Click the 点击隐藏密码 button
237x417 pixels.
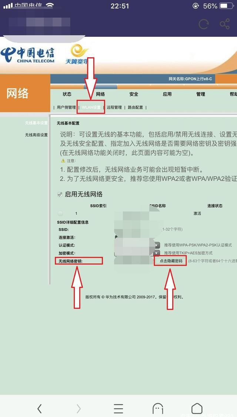[x=171, y=261]
